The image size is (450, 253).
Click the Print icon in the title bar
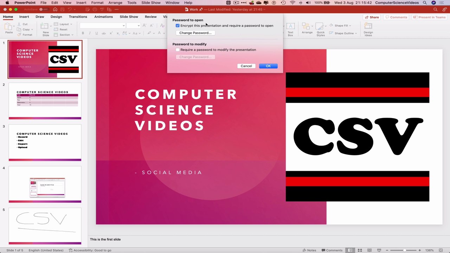[95, 9]
